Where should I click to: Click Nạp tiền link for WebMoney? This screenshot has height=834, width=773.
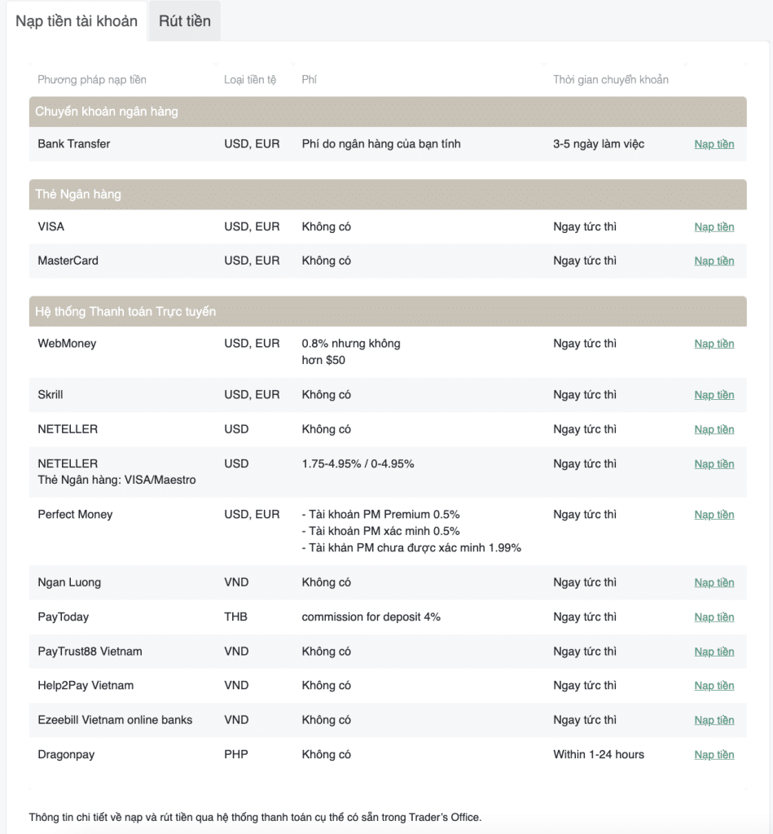(x=714, y=344)
